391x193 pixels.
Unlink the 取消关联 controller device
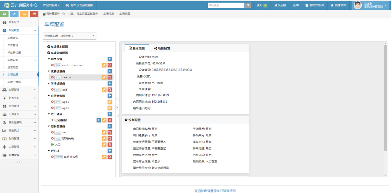[x=110, y=138]
